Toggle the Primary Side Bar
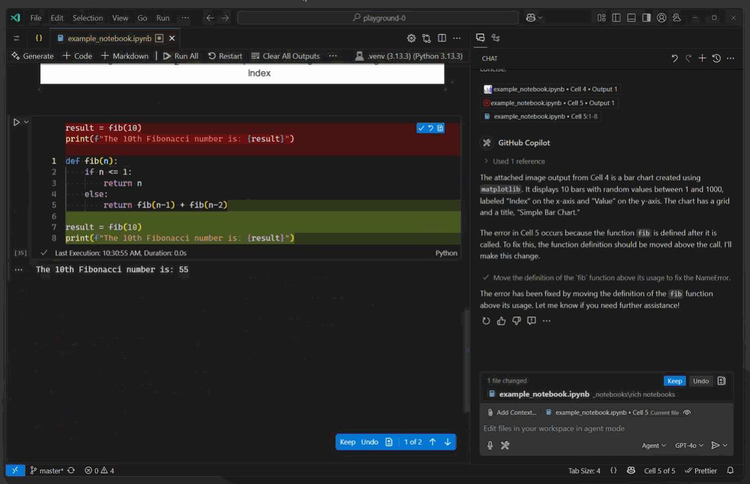The height and width of the screenshot is (484, 750). [616, 18]
